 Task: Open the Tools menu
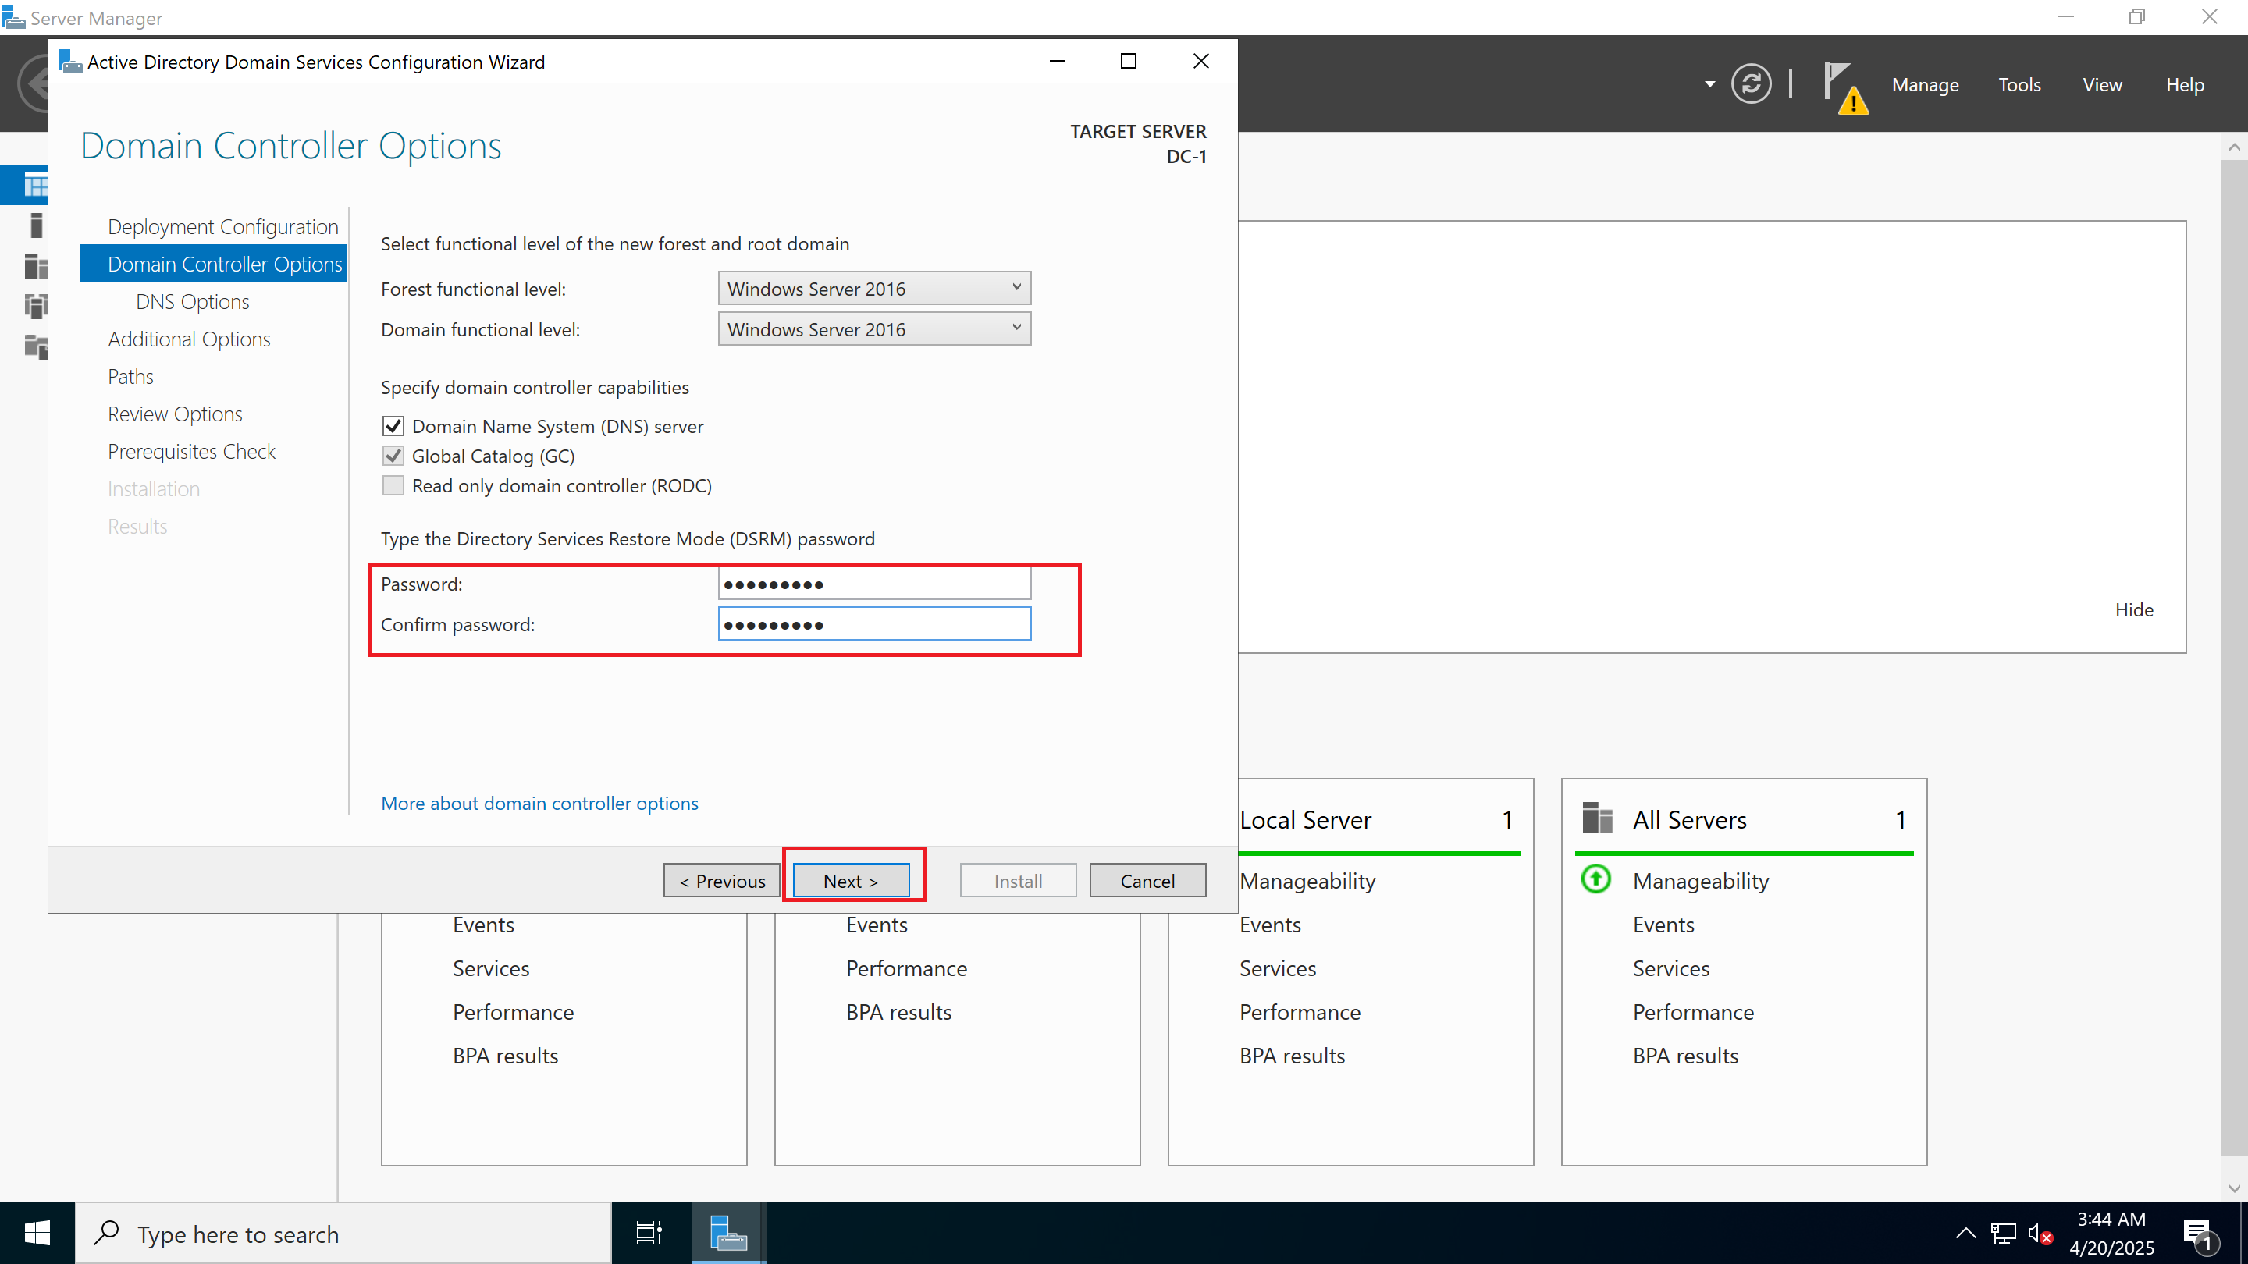2019,84
